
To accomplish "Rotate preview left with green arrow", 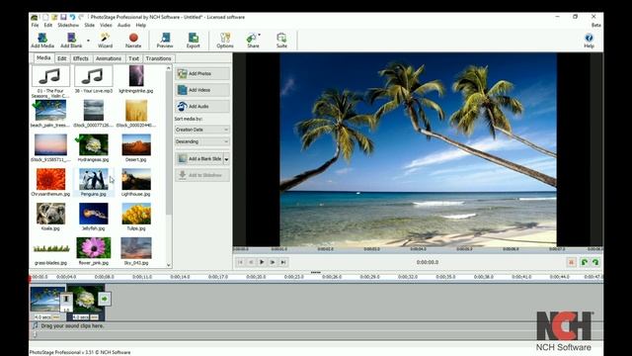I will (x=585, y=262).
